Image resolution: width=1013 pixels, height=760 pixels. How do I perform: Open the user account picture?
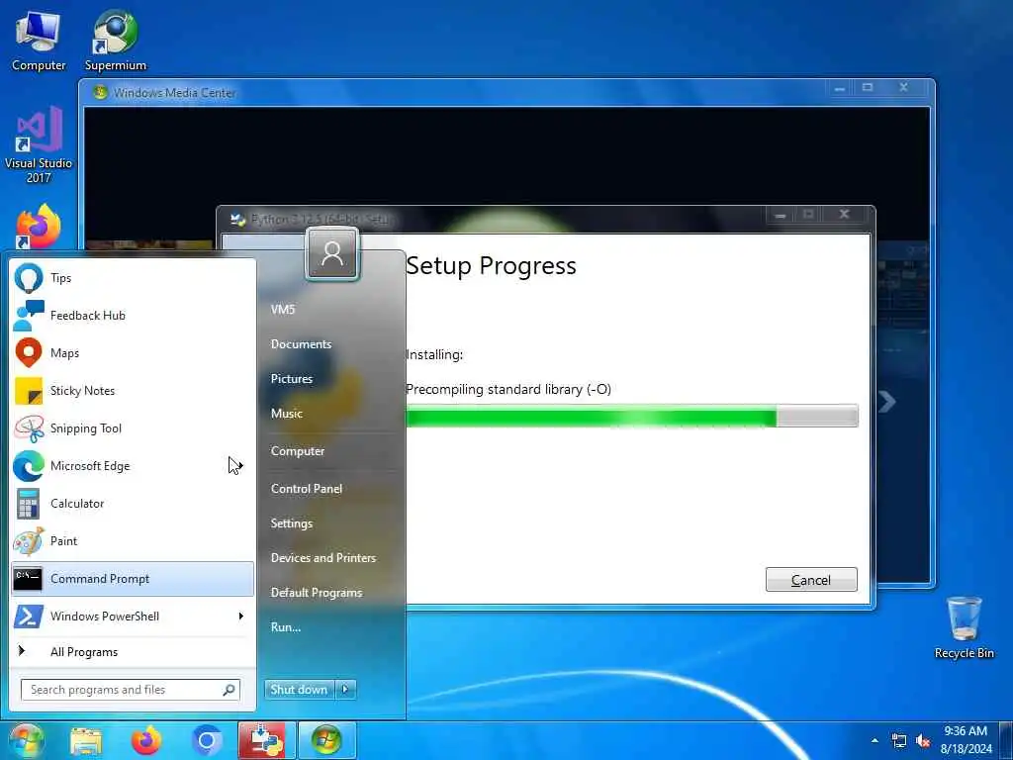(332, 254)
